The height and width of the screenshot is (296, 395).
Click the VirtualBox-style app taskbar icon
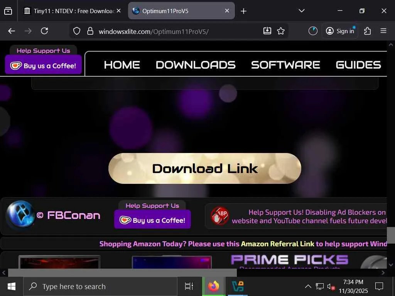[238, 286]
